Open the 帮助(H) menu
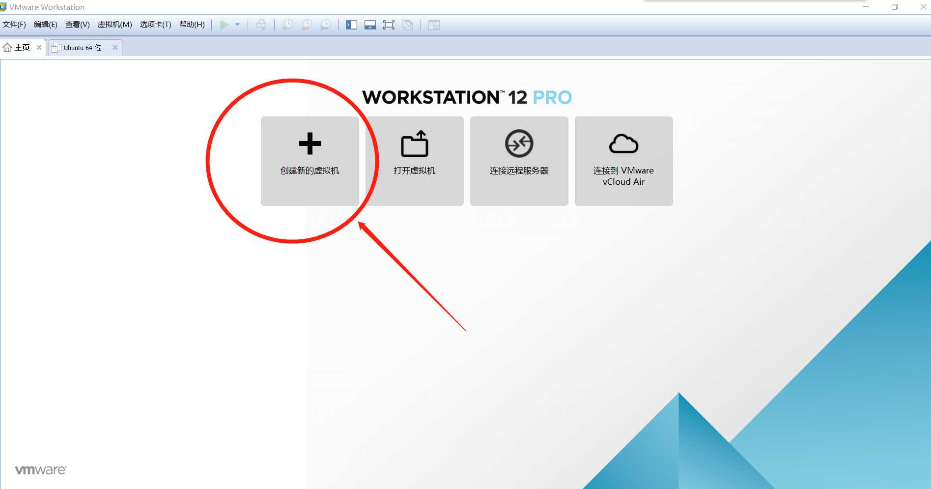This screenshot has height=489, width=931. pos(192,25)
